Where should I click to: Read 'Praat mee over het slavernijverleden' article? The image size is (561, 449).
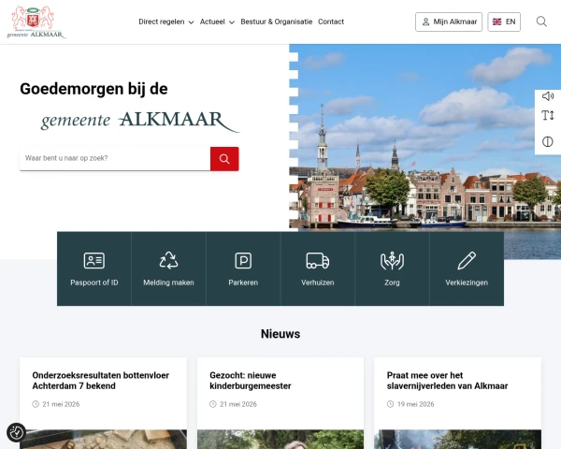(x=447, y=381)
